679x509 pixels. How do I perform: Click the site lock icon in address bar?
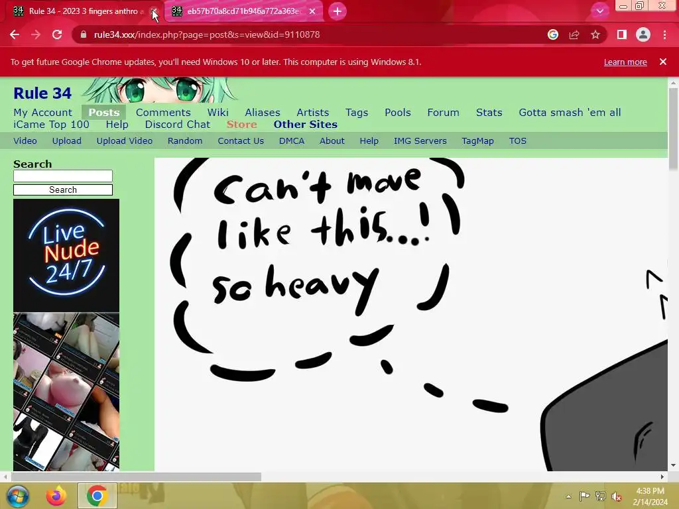84,34
